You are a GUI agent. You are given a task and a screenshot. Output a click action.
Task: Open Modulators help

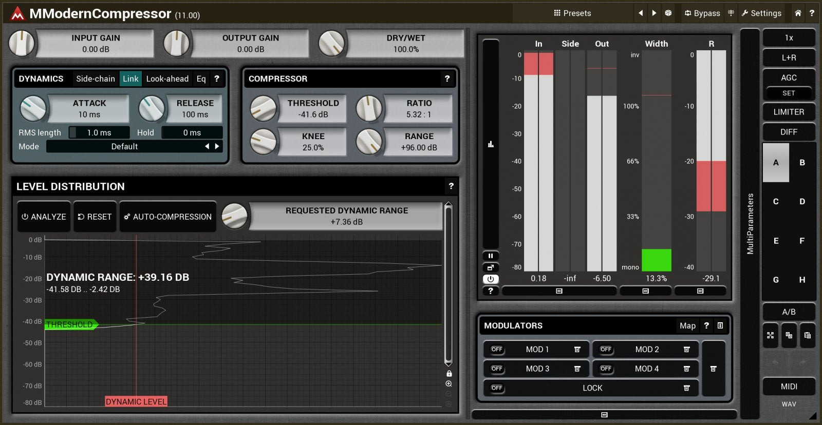click(706, 325)
